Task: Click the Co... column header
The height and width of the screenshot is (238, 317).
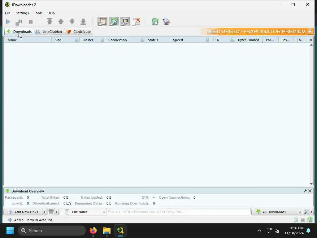Action: pos(300,40)
